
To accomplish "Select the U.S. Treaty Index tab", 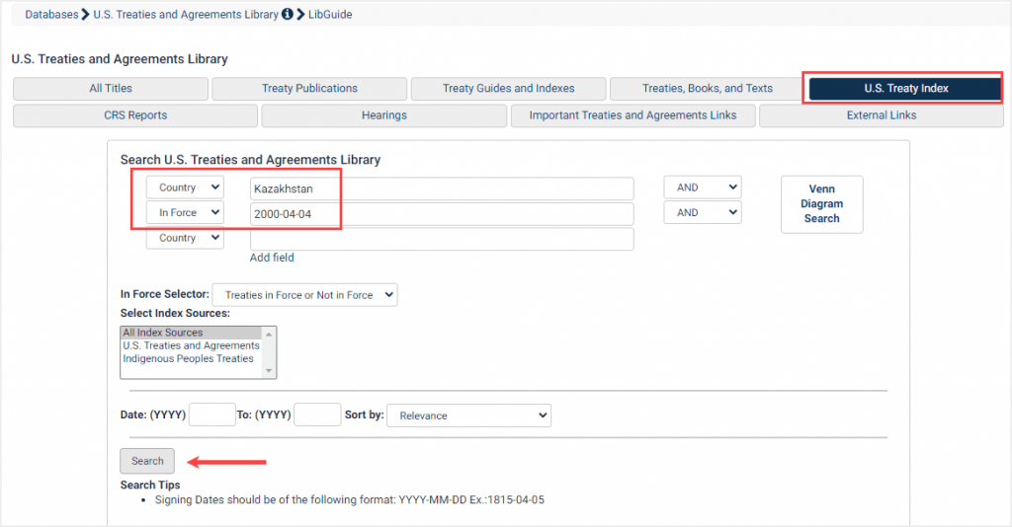I will (x=905, y=88).
